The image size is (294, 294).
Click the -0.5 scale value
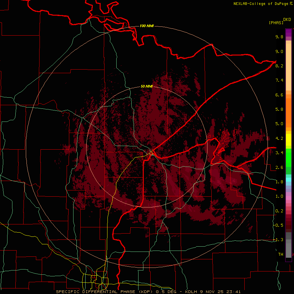click(x=278, y=225)
